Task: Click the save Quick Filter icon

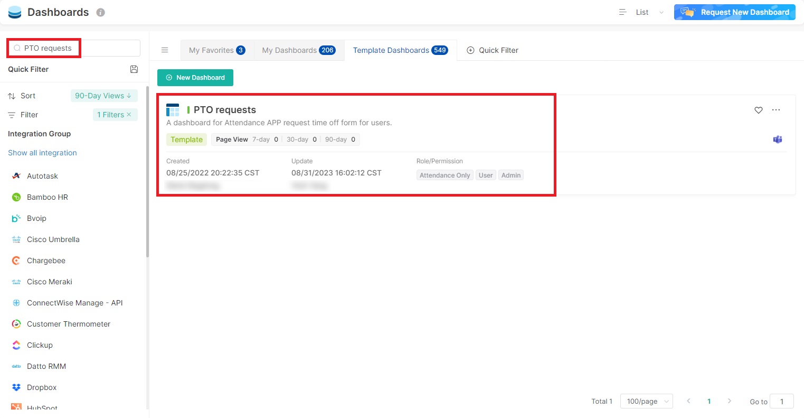Action: [x=134, y=69]
